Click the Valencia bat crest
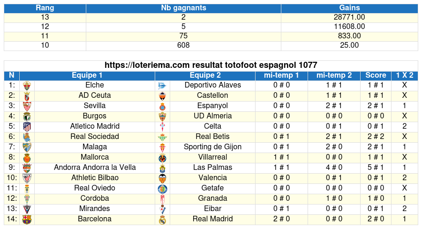This screenshot has height=234, width=422. point(162,178)
